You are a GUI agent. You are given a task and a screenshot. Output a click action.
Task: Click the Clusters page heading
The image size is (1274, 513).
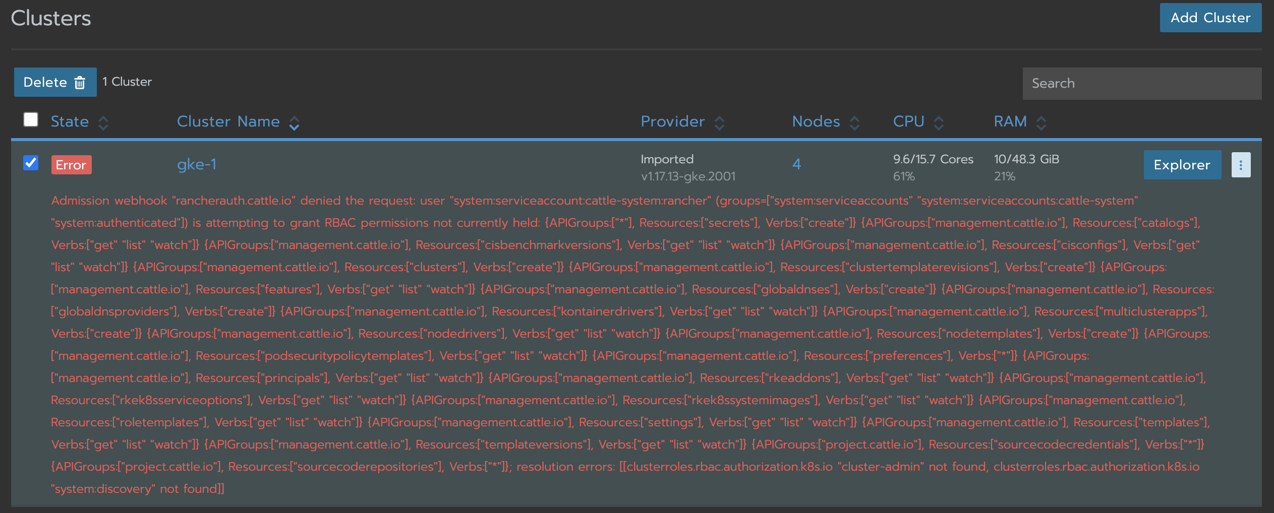(51, 19)
